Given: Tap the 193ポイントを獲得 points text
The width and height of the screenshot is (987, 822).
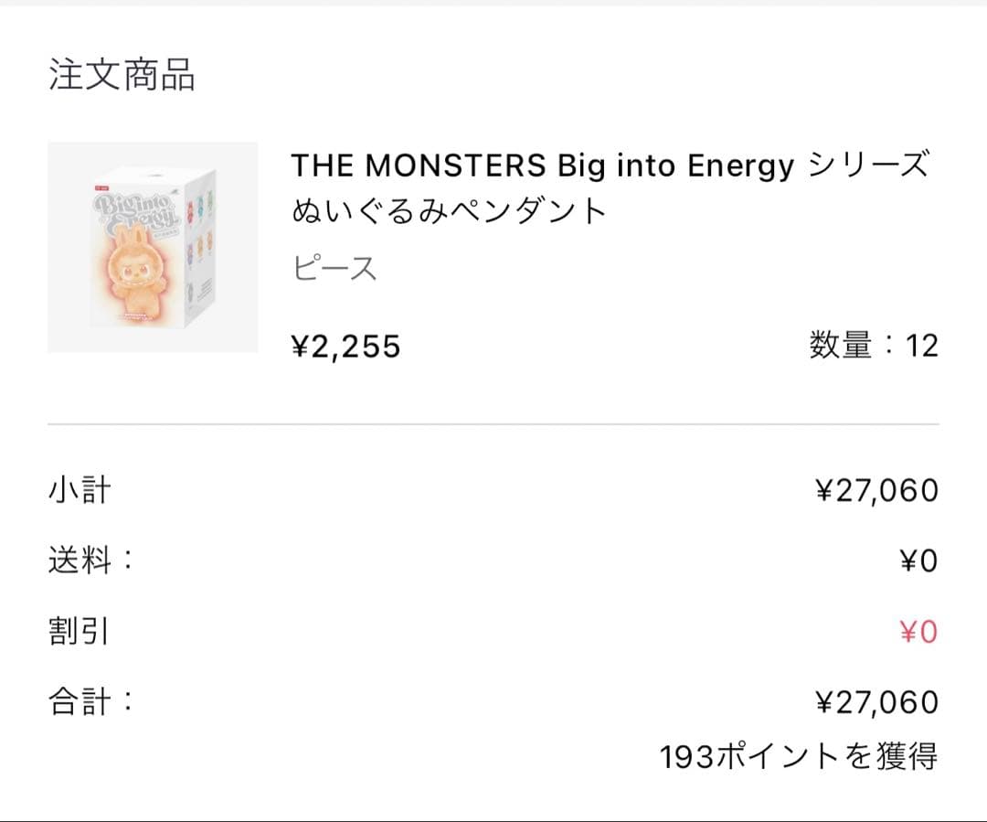Looking at the screenshot, I should [798, 757].
